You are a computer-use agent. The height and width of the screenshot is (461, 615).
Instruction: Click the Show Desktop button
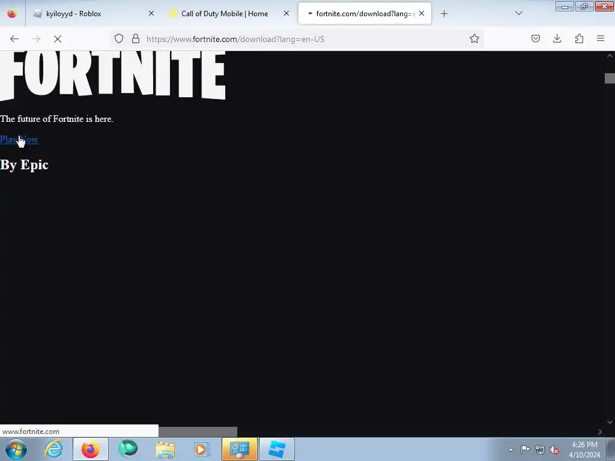tap(611, 449)
